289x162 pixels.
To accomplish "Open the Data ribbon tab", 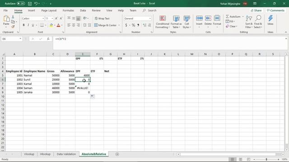I will tap(83, 10).
